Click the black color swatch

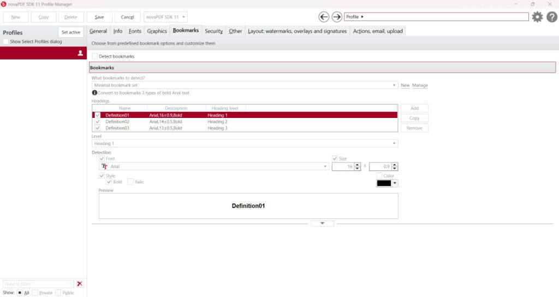click(x=384, y=183)
